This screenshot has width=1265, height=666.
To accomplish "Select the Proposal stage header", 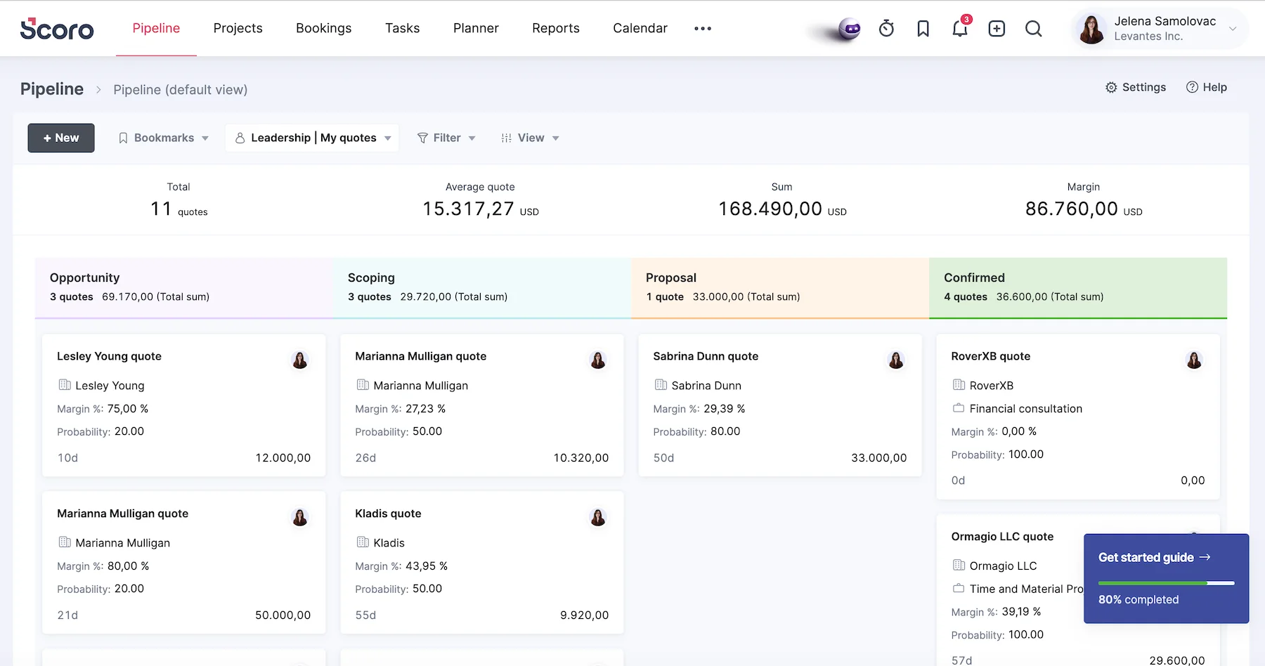I will [x=780, y=288].
